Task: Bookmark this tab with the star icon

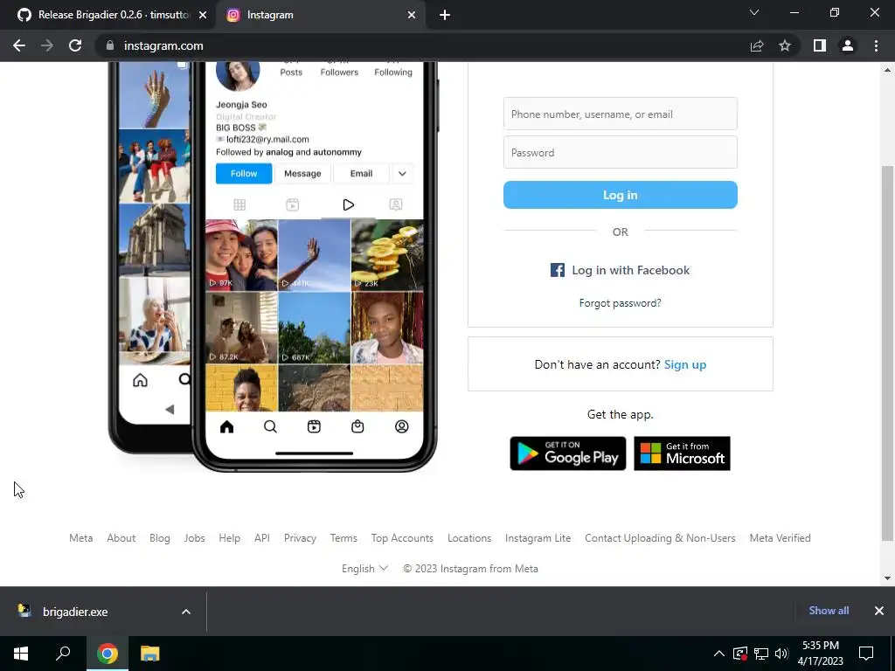Action: (785, 45)
